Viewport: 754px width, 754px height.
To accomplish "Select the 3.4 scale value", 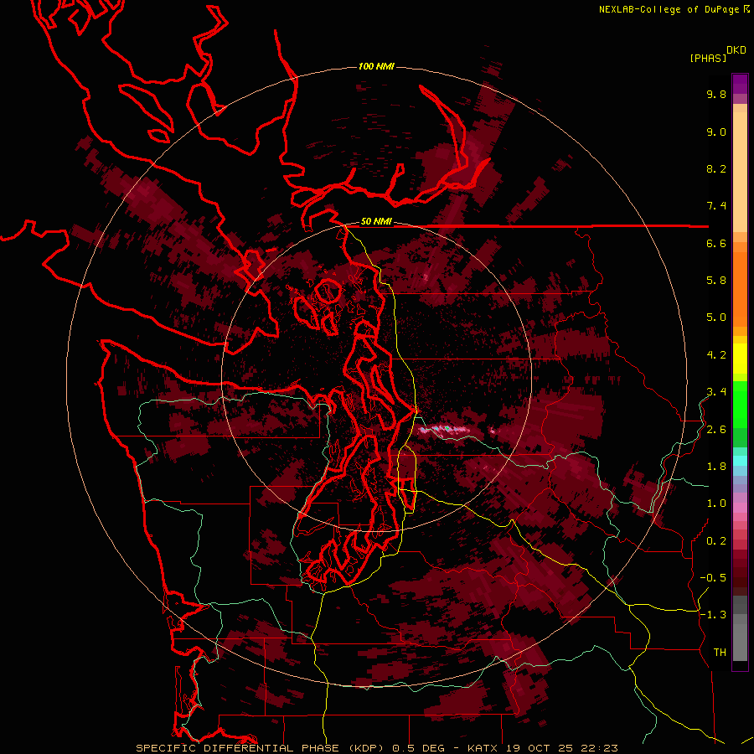I will tap(716, 392).
